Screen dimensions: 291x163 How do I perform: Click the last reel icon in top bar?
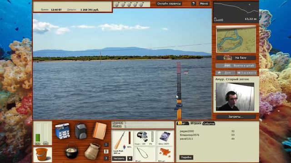pyautogui.click(x=141, y=4)
